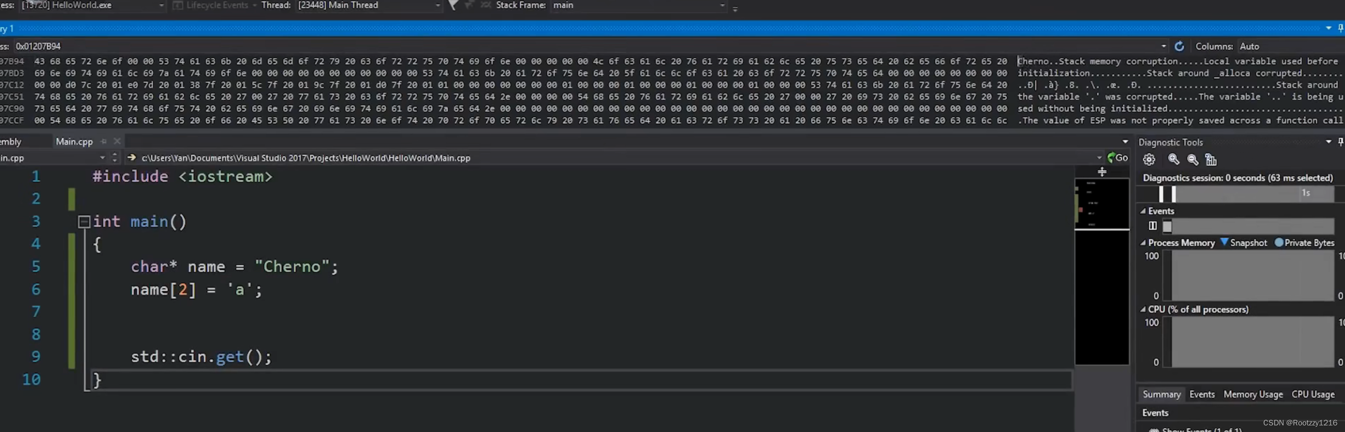Collapse the Events section
The width and height of the screenshot is (1345, 432).
1144,211
